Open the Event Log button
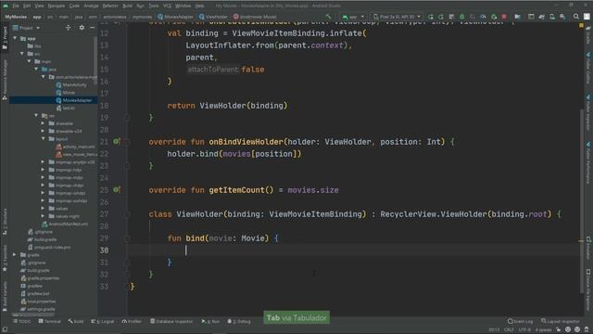This screenshot has height=334, width=593. click(520, 321)
